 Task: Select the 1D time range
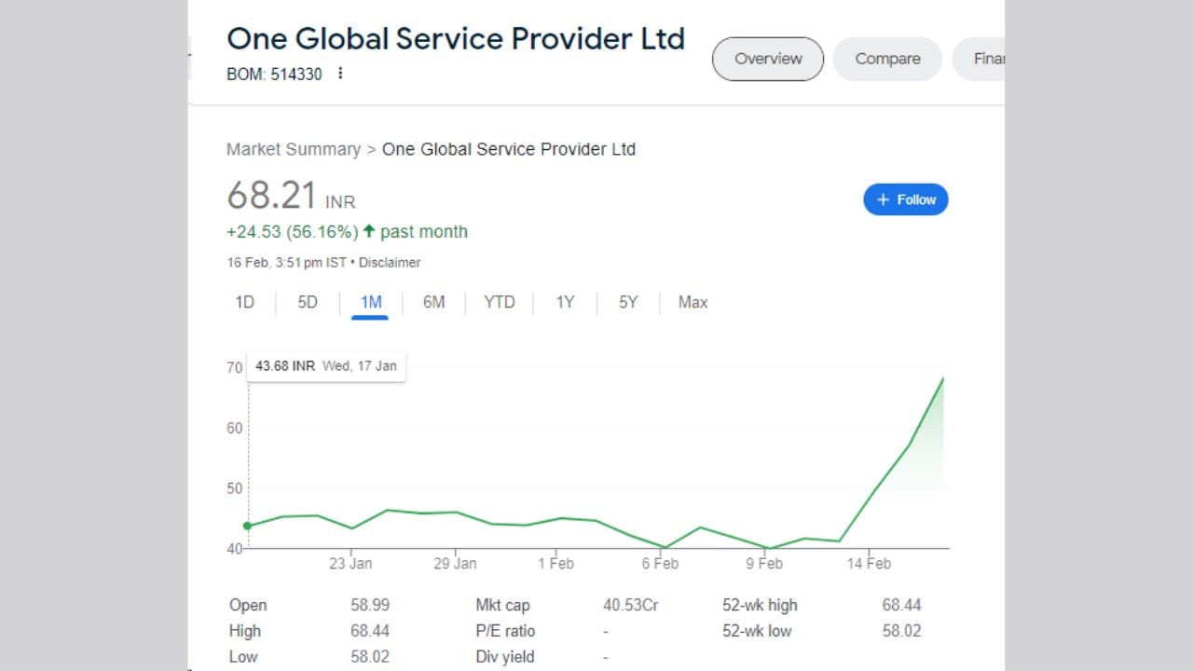245,302
